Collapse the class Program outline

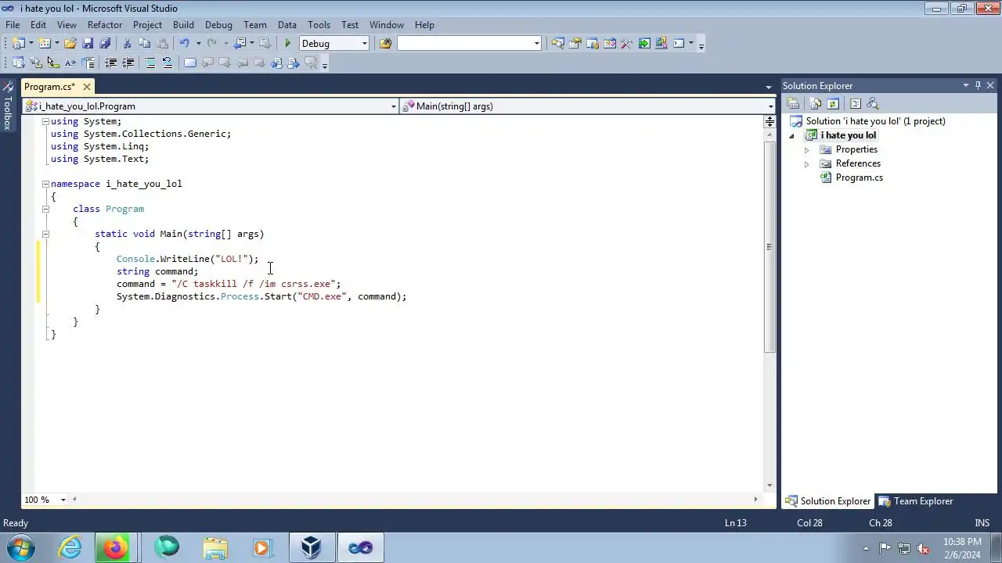coord(45,209)
